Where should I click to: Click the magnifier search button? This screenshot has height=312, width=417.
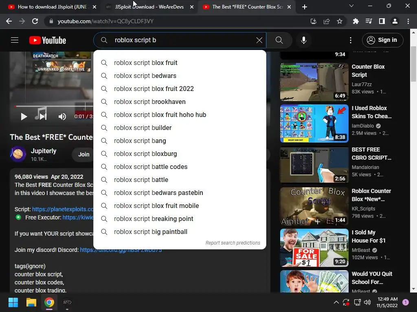click(279, 40)
